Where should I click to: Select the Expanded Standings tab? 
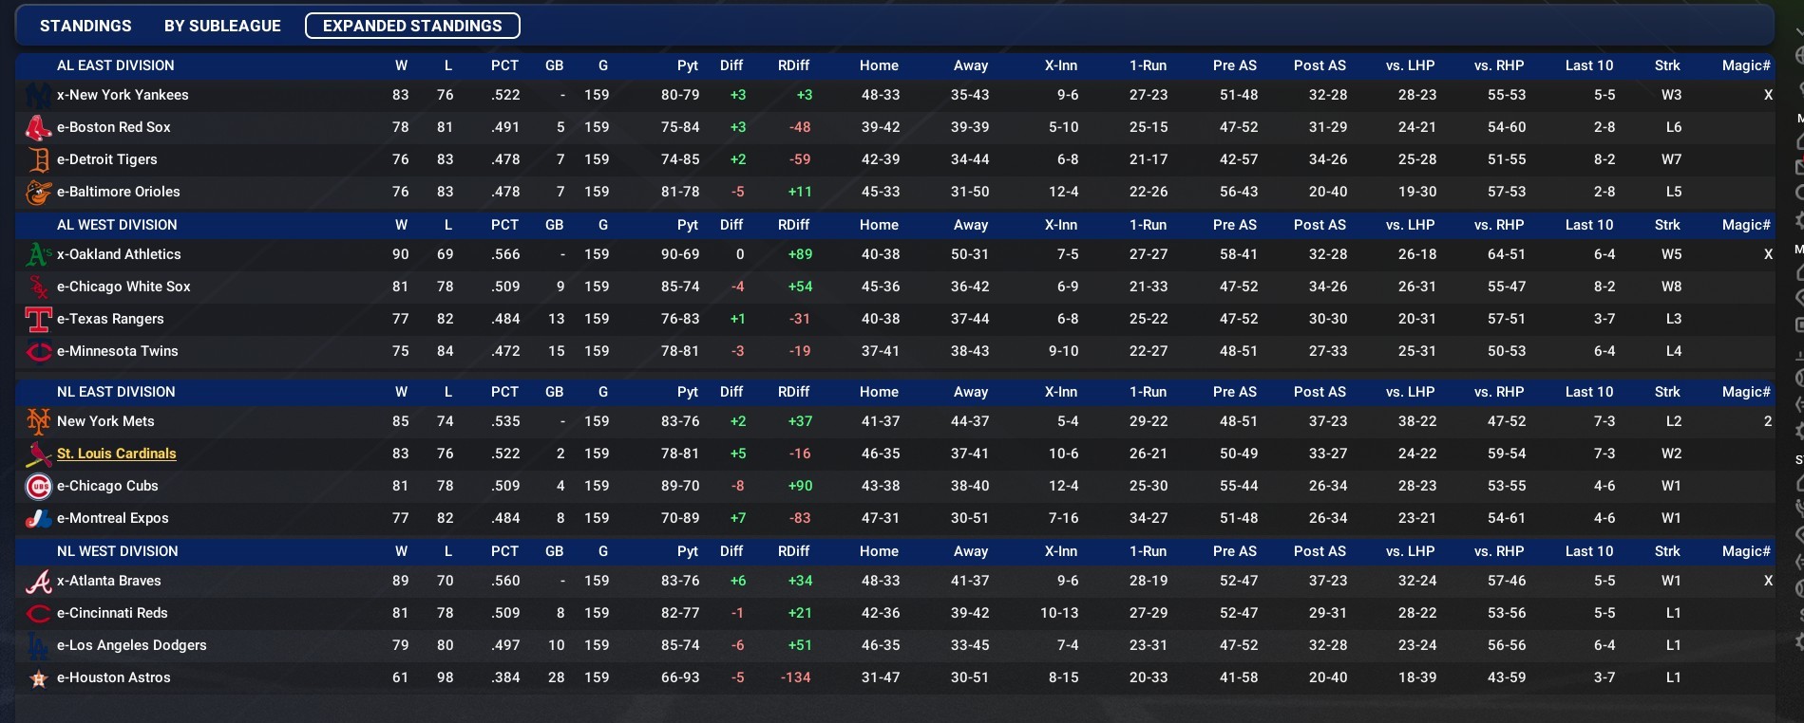coord(412,26)
